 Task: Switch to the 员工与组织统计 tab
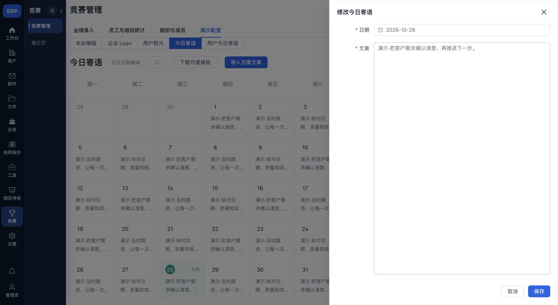coord(127,30)
